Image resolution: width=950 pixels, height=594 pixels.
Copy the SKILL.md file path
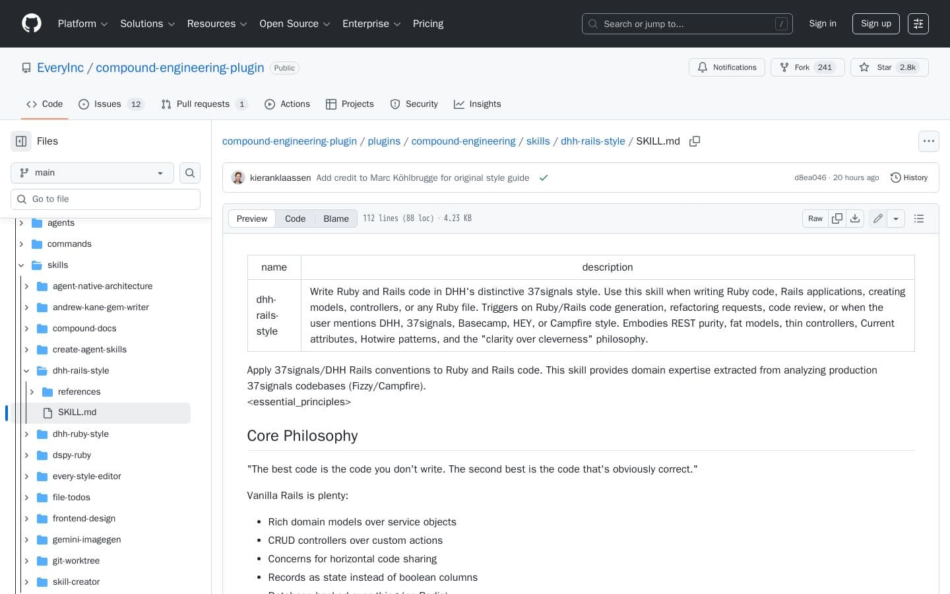695,141
